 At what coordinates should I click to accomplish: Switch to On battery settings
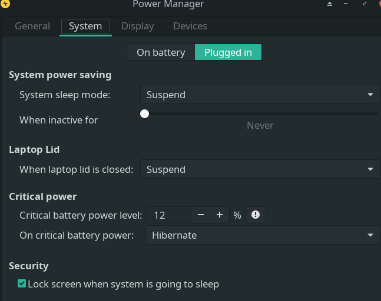(x=161, y=52)
